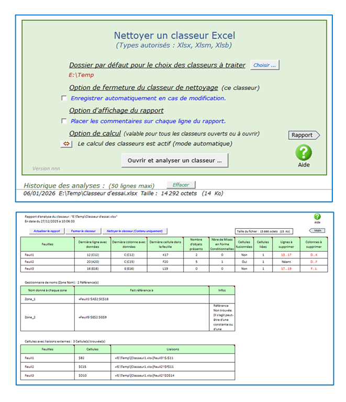The height and width of the screenshot is (402, 346).
Task: Enable automatic save on modification checkbox
Action: (x=64, y=98)
